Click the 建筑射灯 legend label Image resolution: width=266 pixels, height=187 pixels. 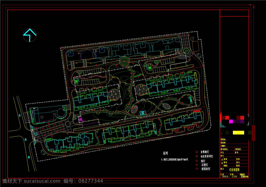206,169
